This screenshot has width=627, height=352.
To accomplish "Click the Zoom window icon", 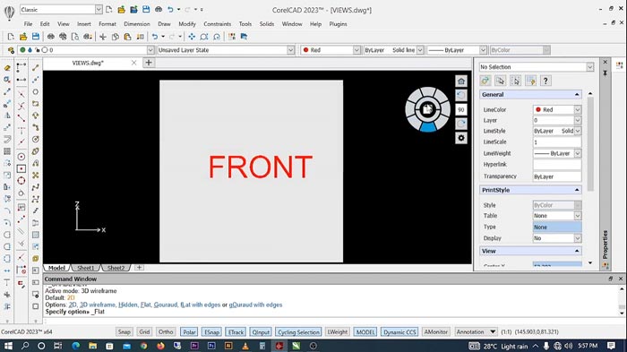I will (x=204, y=37).
